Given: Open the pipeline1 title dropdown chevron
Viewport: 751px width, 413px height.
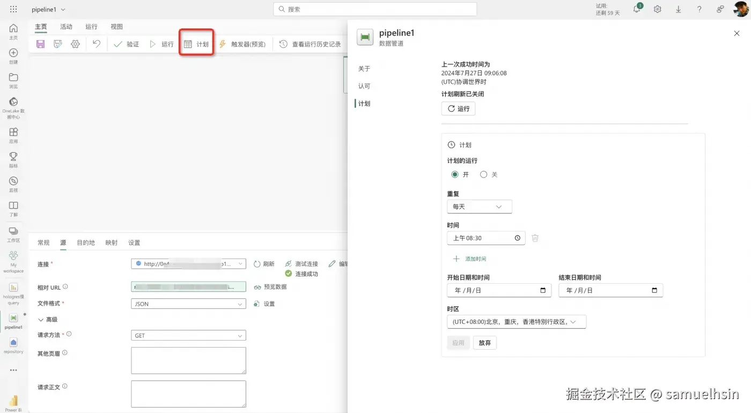Looking at the screenshot, I should (63, 10).
